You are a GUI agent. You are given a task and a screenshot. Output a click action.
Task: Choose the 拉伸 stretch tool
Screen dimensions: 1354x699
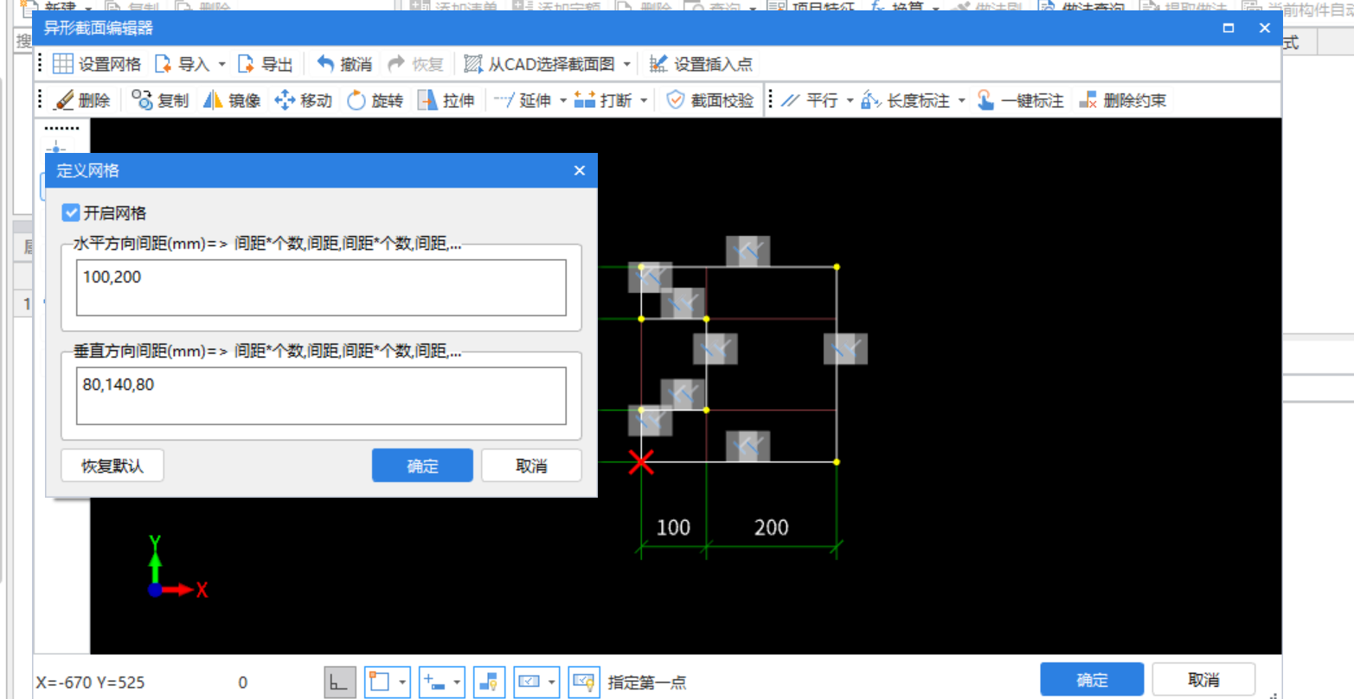[446, 100]
